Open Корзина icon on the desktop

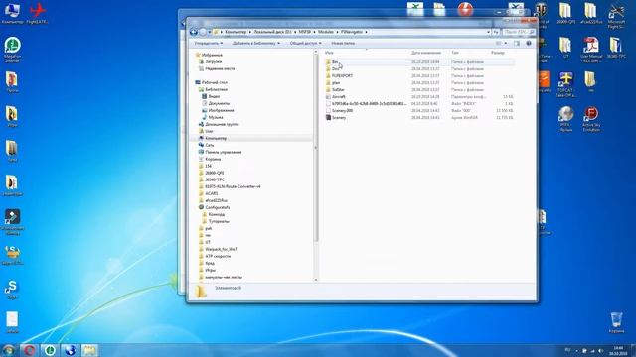click(x=616, y=322)
